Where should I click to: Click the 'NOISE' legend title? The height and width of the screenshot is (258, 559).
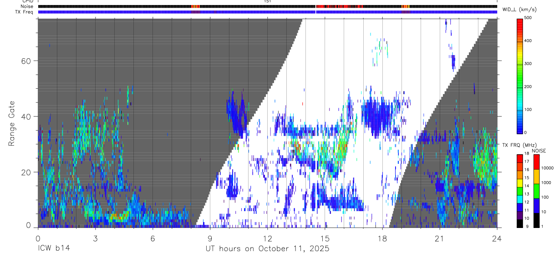tap(539, 151)
